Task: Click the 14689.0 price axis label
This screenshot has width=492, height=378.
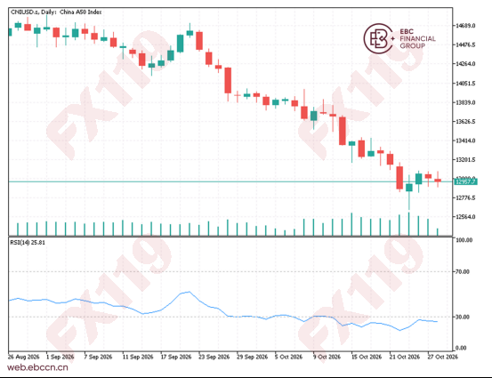Action: tap(465, 26)
